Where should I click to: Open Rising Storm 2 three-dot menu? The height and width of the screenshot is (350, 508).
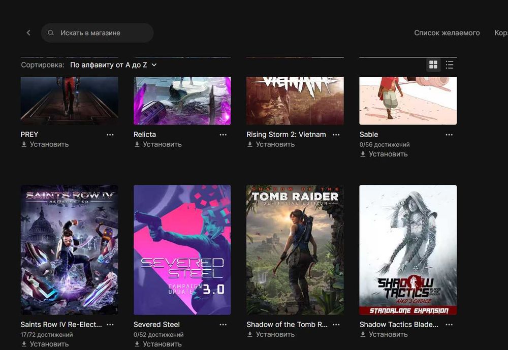coord(336,135)
